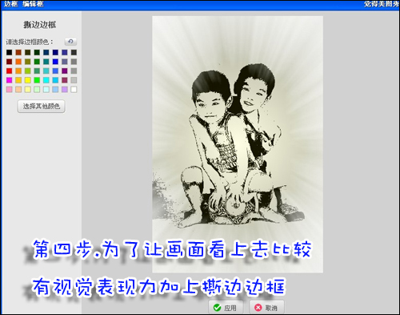Pick the black swatch in the top row
400x315 pixels.
point(10,52)
